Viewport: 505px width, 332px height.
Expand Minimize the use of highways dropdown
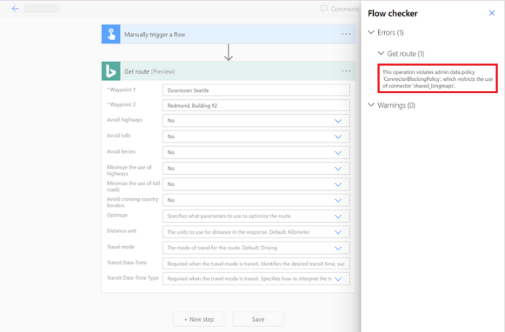pyautogui.click(x=256, y=168)
